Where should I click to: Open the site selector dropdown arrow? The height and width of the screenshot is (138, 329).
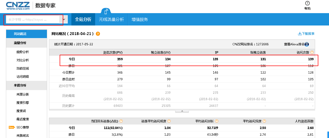pyautogui.click(x=64, y=20)
